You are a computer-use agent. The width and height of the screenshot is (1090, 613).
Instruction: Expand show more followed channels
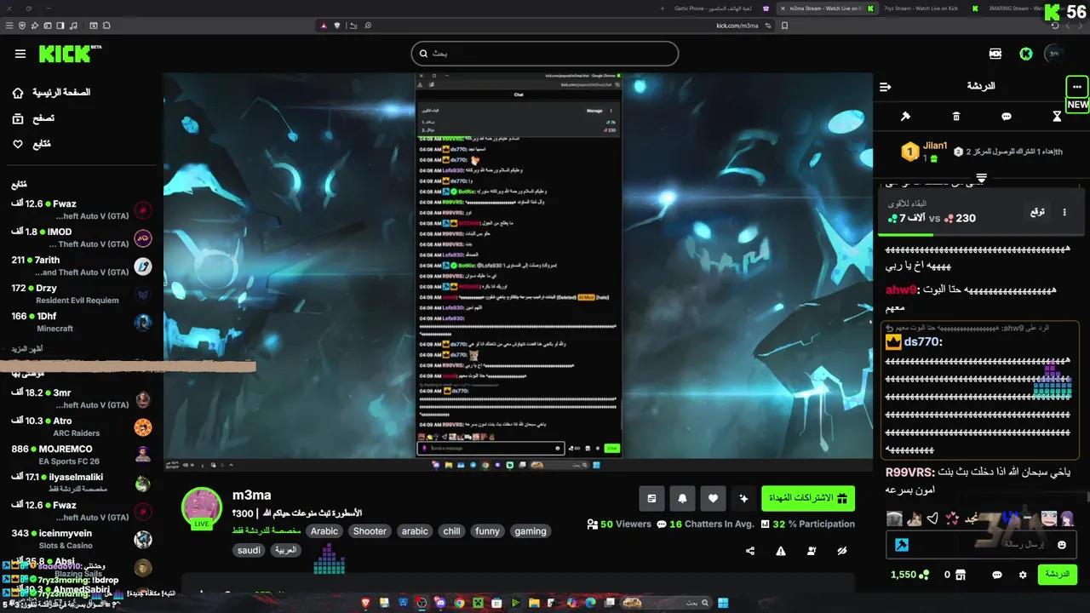pos(26,349)
